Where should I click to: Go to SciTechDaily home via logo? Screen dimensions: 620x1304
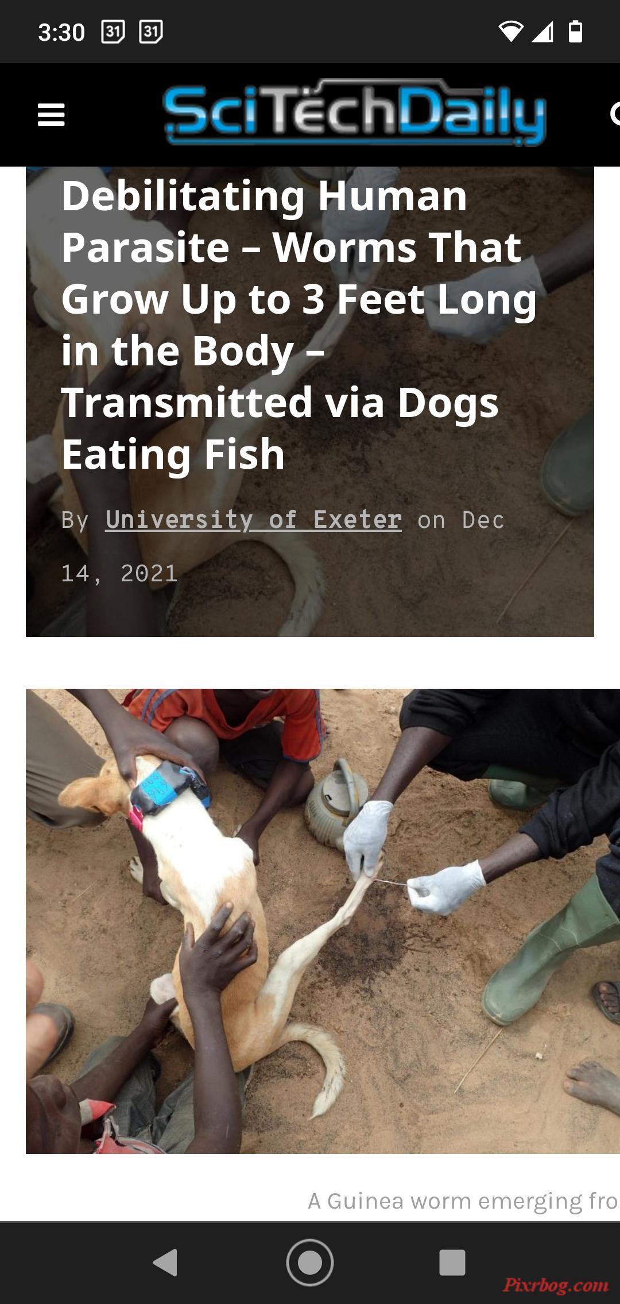354,113
